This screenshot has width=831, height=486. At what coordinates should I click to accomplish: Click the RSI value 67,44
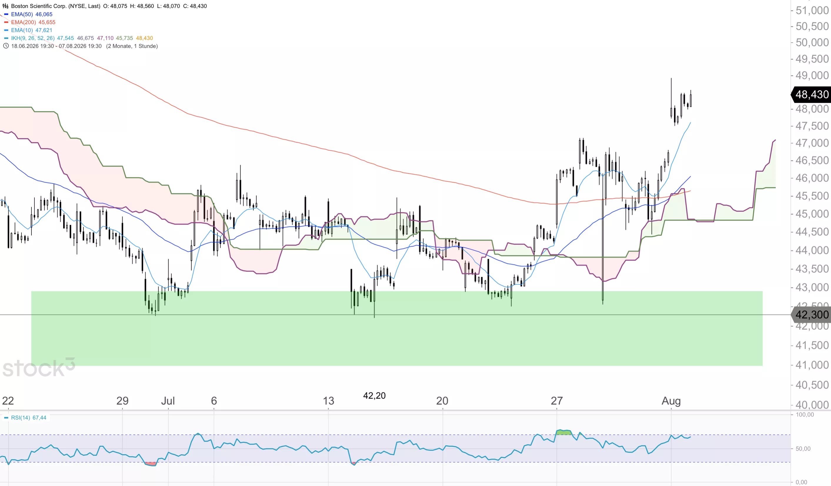[39, 418]
